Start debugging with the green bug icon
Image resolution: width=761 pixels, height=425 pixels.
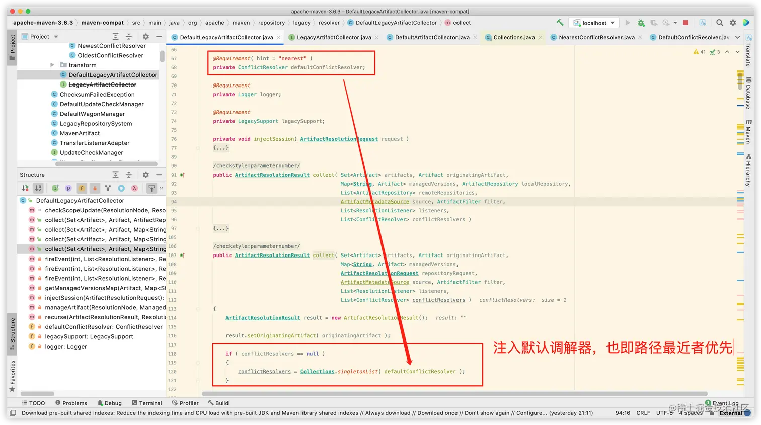641,23
